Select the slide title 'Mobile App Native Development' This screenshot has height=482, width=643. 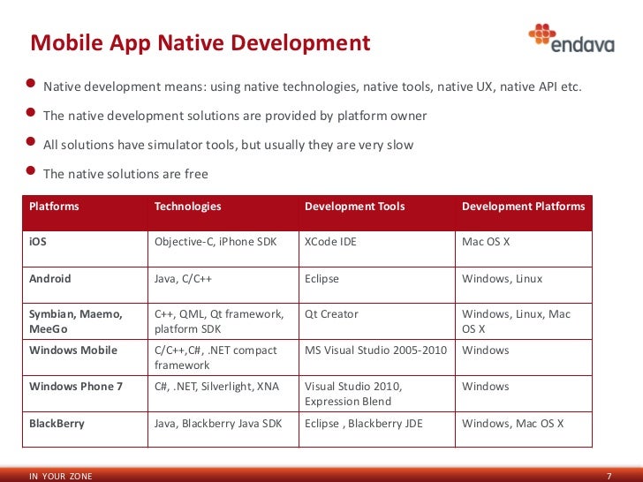tap(200, 42)
